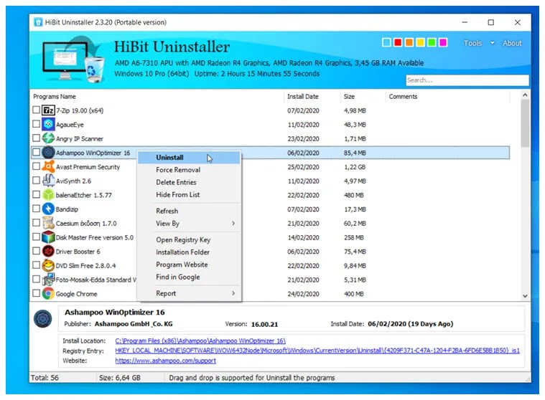
Task: Click the Caesium 1.7.0 program icon
Action: (x=48, y=223)
